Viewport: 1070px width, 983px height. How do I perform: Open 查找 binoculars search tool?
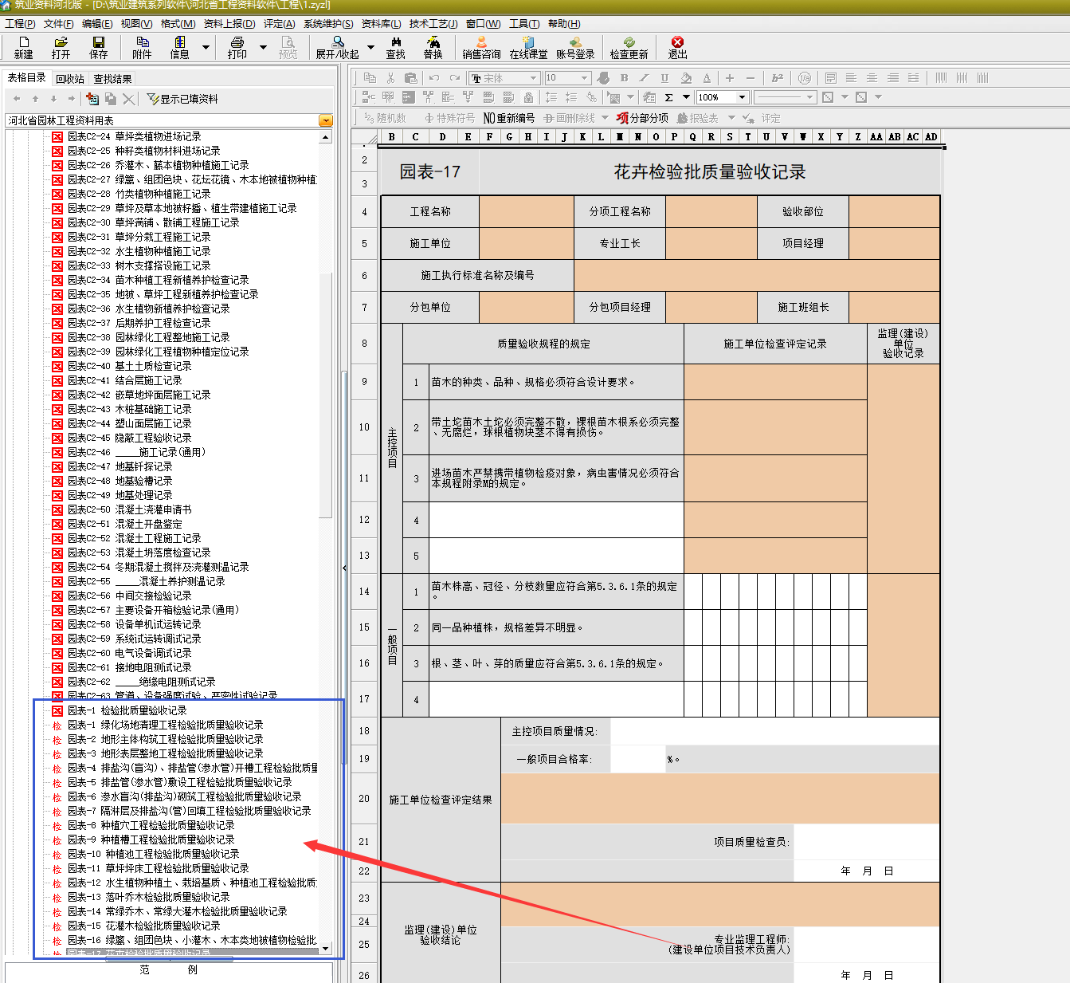tap(395, 47)
